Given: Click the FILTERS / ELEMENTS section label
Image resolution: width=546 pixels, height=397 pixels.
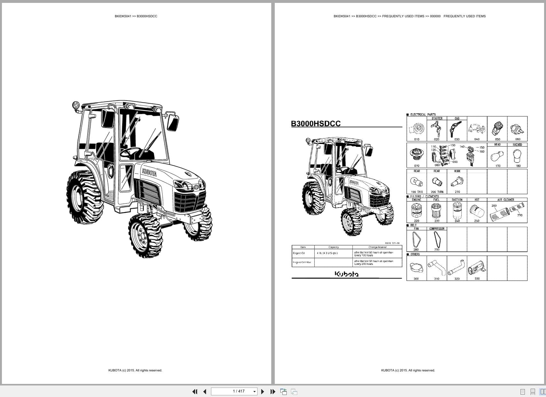Looking at the screenshot, I should [x=424, y=196].
